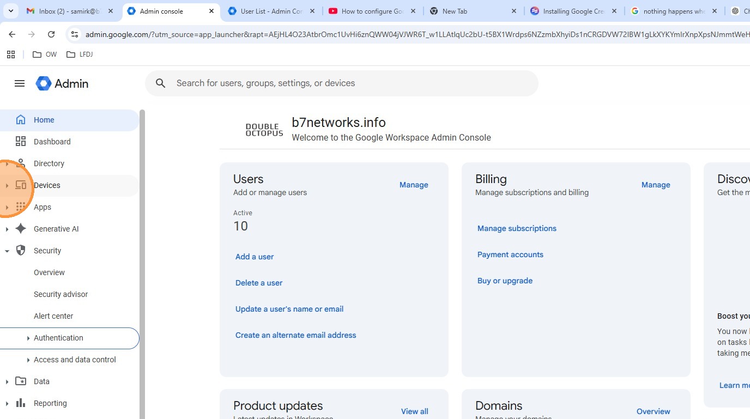The height and width of the screenshot is (419, 750).
Task: Switch to Installing Google Credential tab
Action: pos(574,11)
